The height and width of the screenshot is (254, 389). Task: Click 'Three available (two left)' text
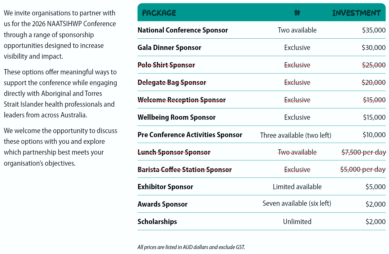click(x=296, y=135)
